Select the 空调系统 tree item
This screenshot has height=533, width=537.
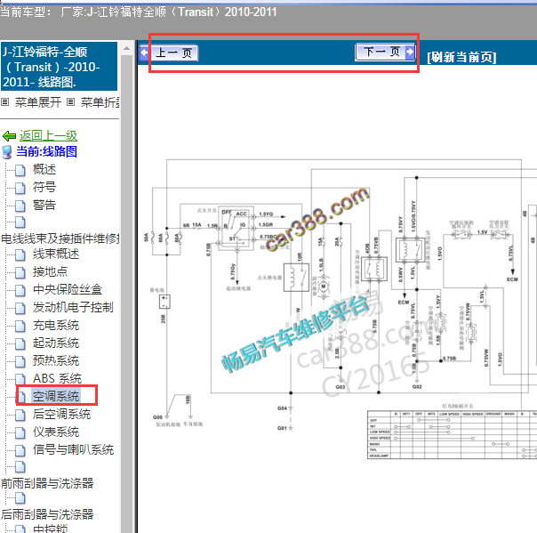click(56, 396)
